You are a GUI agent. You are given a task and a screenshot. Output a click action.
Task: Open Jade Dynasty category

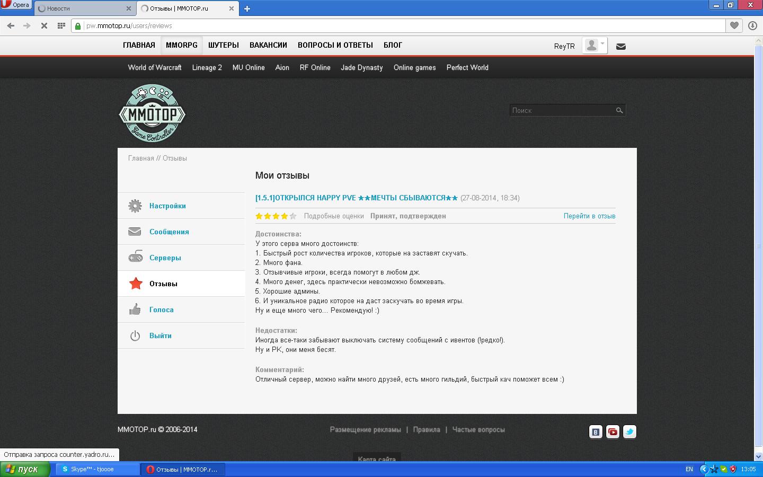click(362, 67)
